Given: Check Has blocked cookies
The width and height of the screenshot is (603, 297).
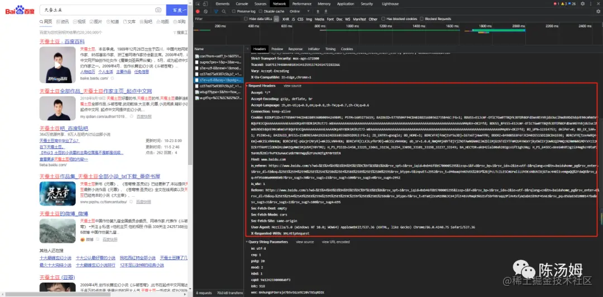Looking at the screenshot, I should [x=384, y=19].
